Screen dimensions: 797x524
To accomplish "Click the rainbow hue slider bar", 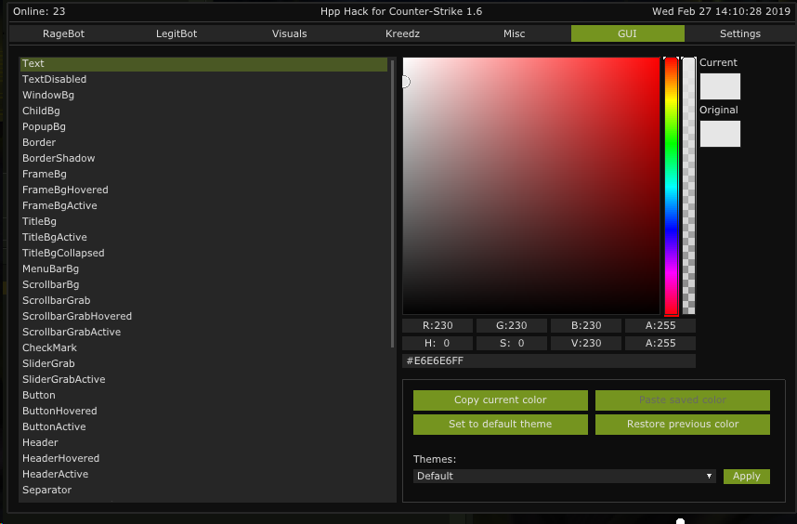I will pos(671,186).
